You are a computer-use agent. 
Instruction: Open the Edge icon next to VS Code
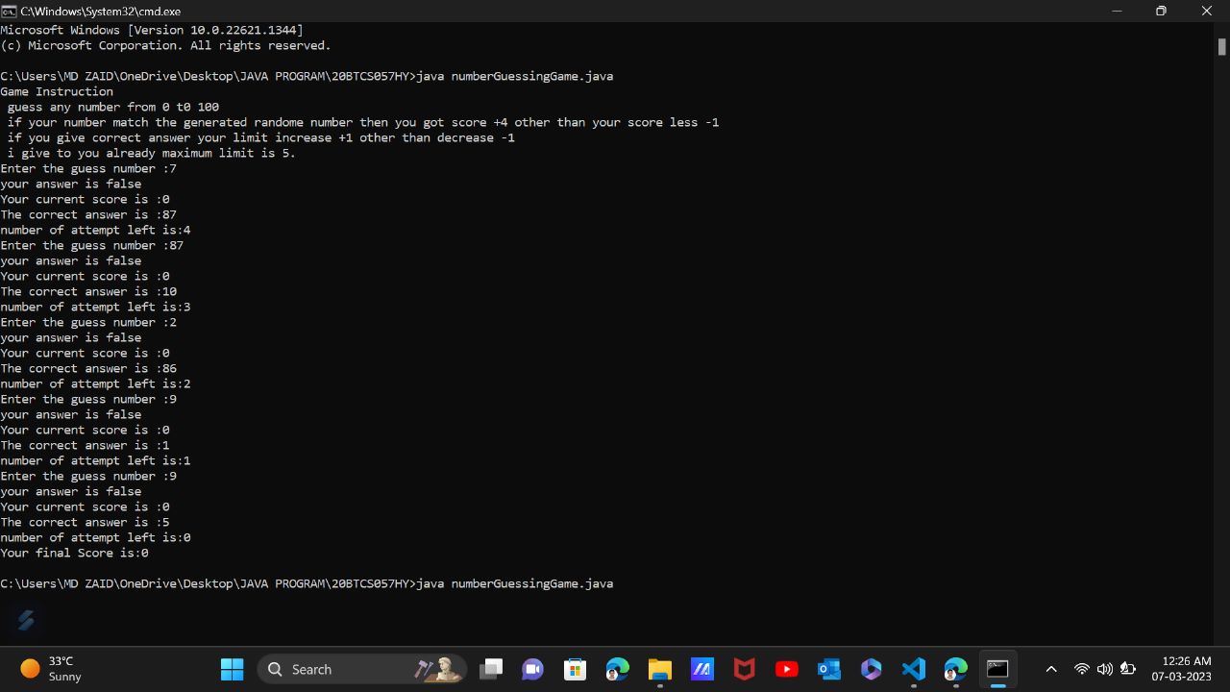pos(955,669)
